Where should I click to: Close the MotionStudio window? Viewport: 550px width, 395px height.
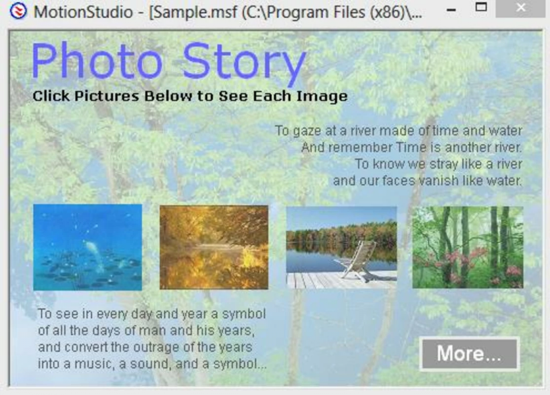tap(520, 8)
